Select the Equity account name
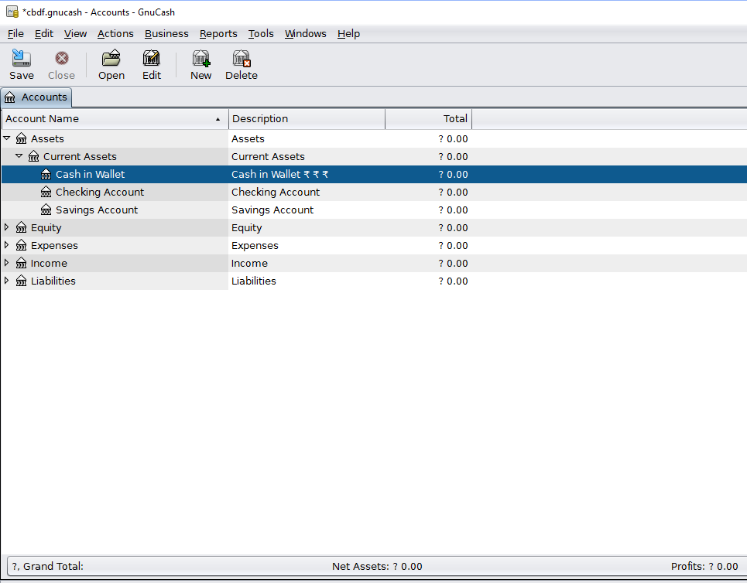The height and width of the screenshot is (583, 747). tap(46, 227)
